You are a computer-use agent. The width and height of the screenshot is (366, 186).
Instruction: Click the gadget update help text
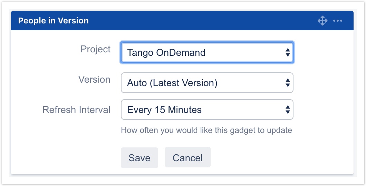pos(206,130)
